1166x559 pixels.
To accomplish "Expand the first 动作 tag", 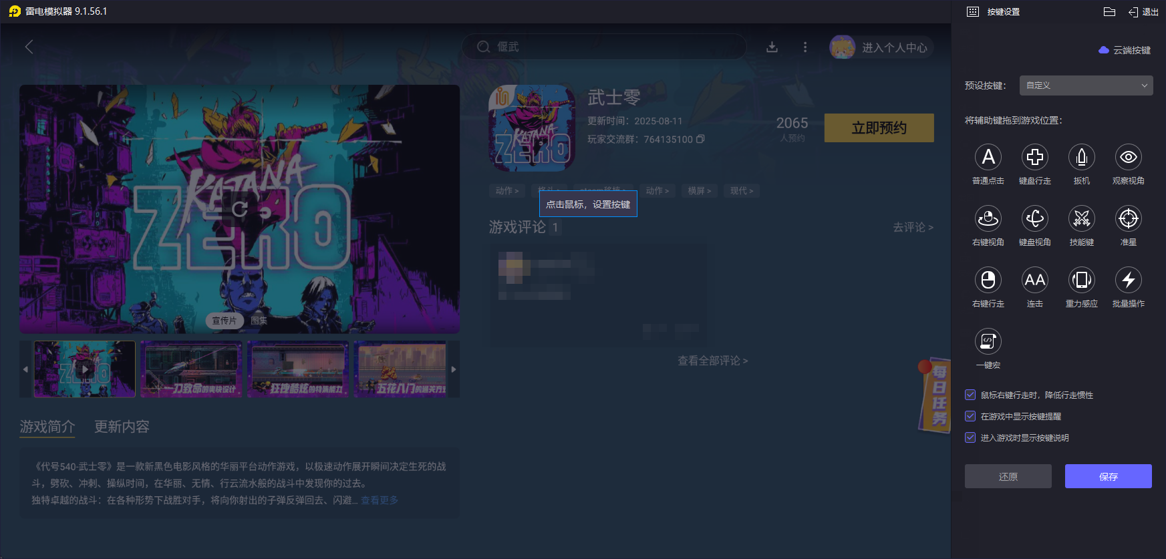I will click(x=507, y=191).
